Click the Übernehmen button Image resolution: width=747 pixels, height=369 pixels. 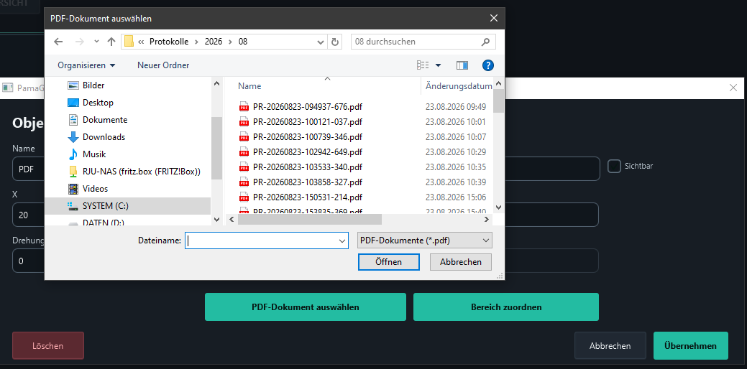click(691, 346)
